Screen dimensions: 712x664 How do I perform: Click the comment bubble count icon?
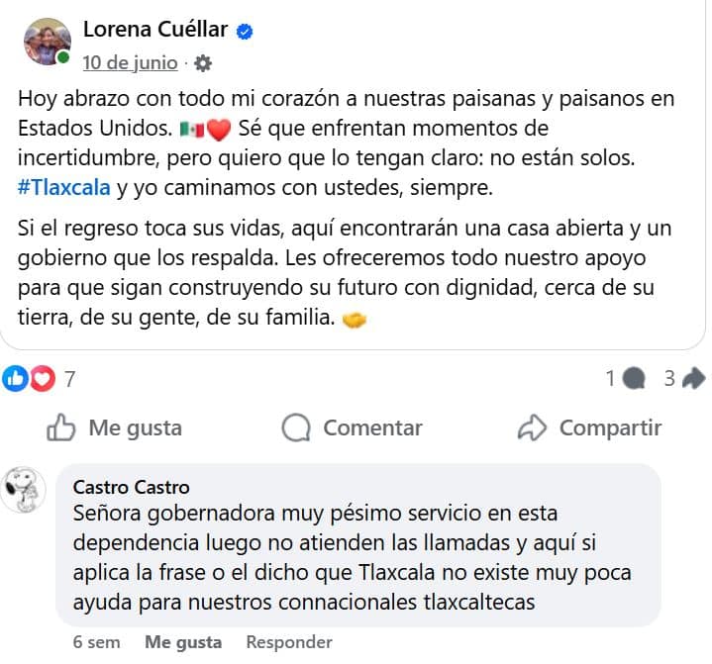[635, 377]
